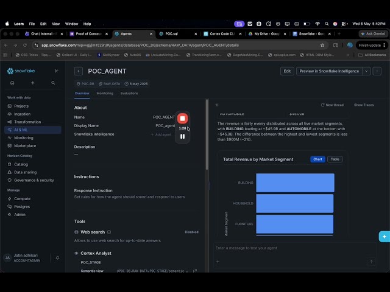
Task: Stop the Loom recording
Action: click(182, 119)
